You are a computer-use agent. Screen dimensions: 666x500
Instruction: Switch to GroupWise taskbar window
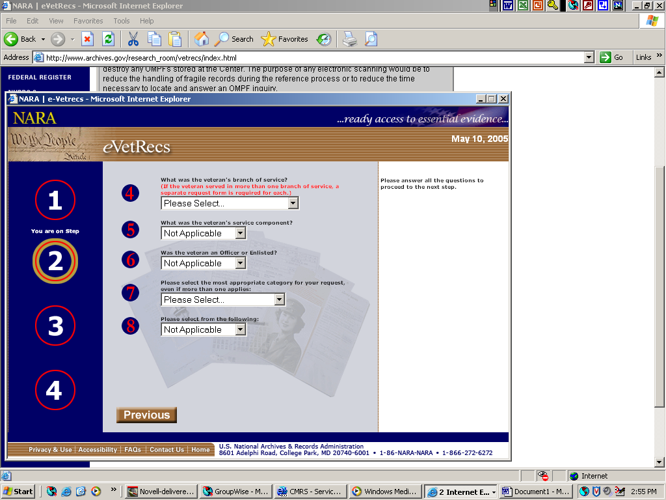point(236,492)
